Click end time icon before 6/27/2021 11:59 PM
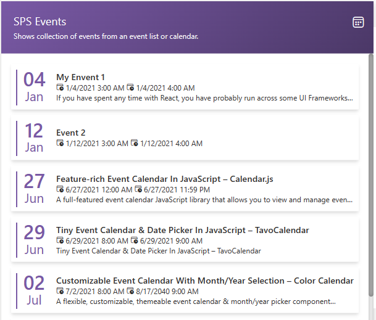376x320 pixels. coord(138,189)
